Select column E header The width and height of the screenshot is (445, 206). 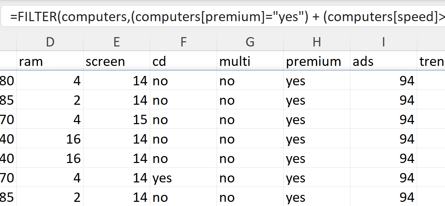coord(117,42)
